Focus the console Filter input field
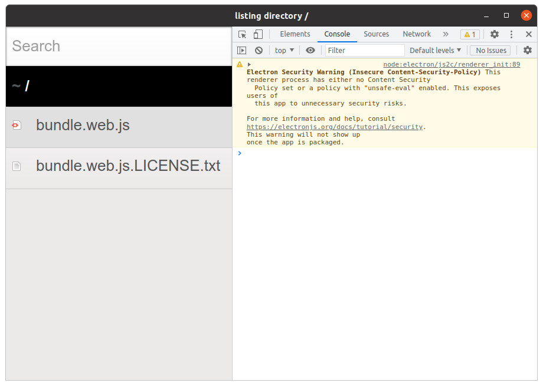Screen dimensions: 543x386 point(365,51)
